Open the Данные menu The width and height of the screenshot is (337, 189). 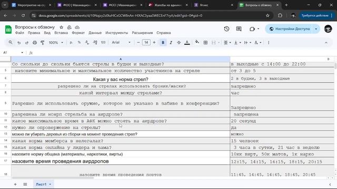[x=95, y=33]
